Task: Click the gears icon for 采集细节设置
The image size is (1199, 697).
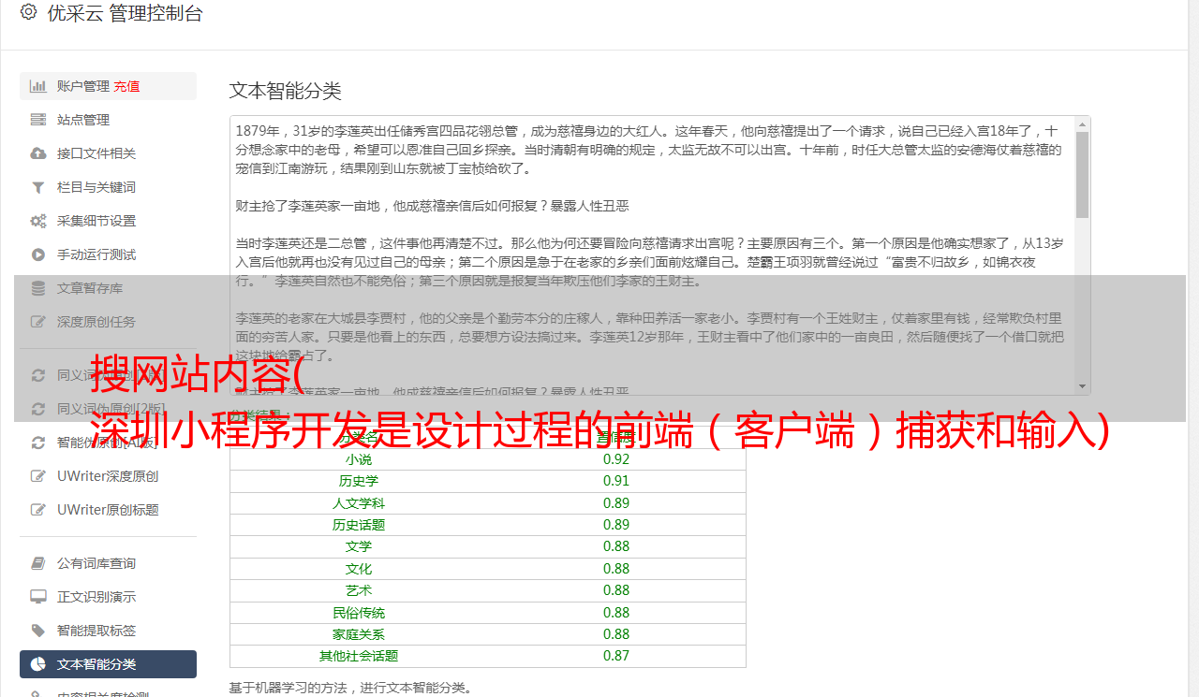Action: pyautogui.click(x=38, y=221)
